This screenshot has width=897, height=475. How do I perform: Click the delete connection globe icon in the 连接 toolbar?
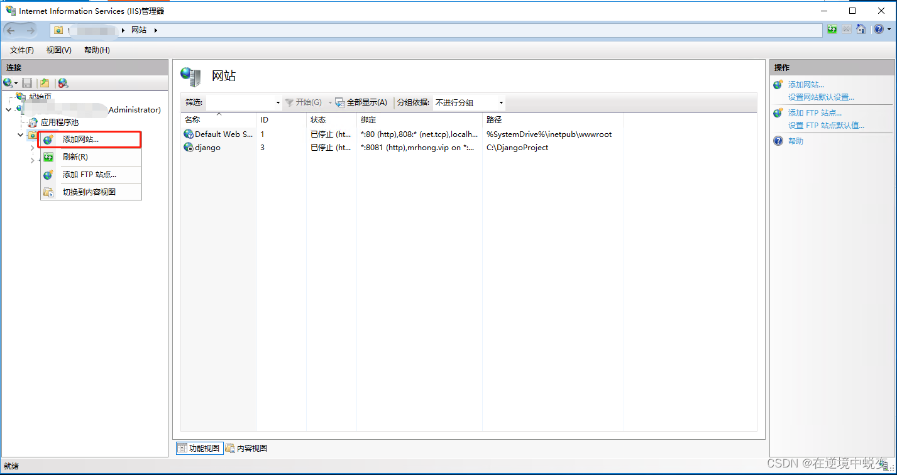click(63, 83)
